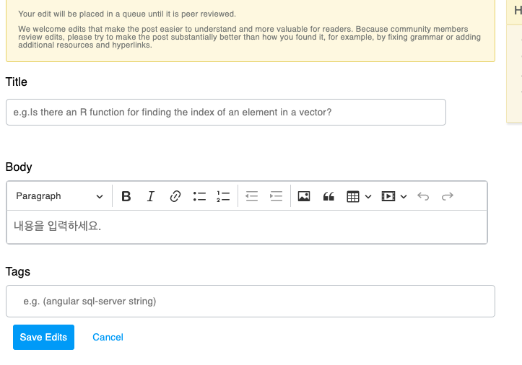522x365 pixels.
Task: Select the 'Title' label text
Action: (17, 82)
